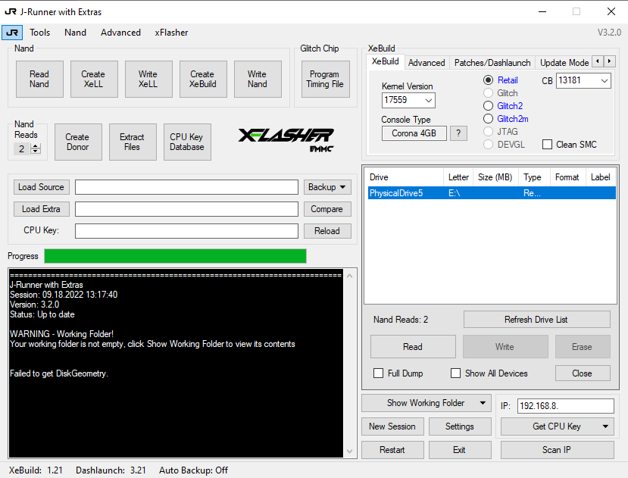Click the Load Source button

click(x=41, y=187)
